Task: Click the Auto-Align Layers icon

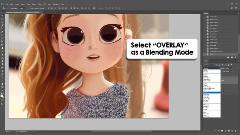Action: [94, 8]
